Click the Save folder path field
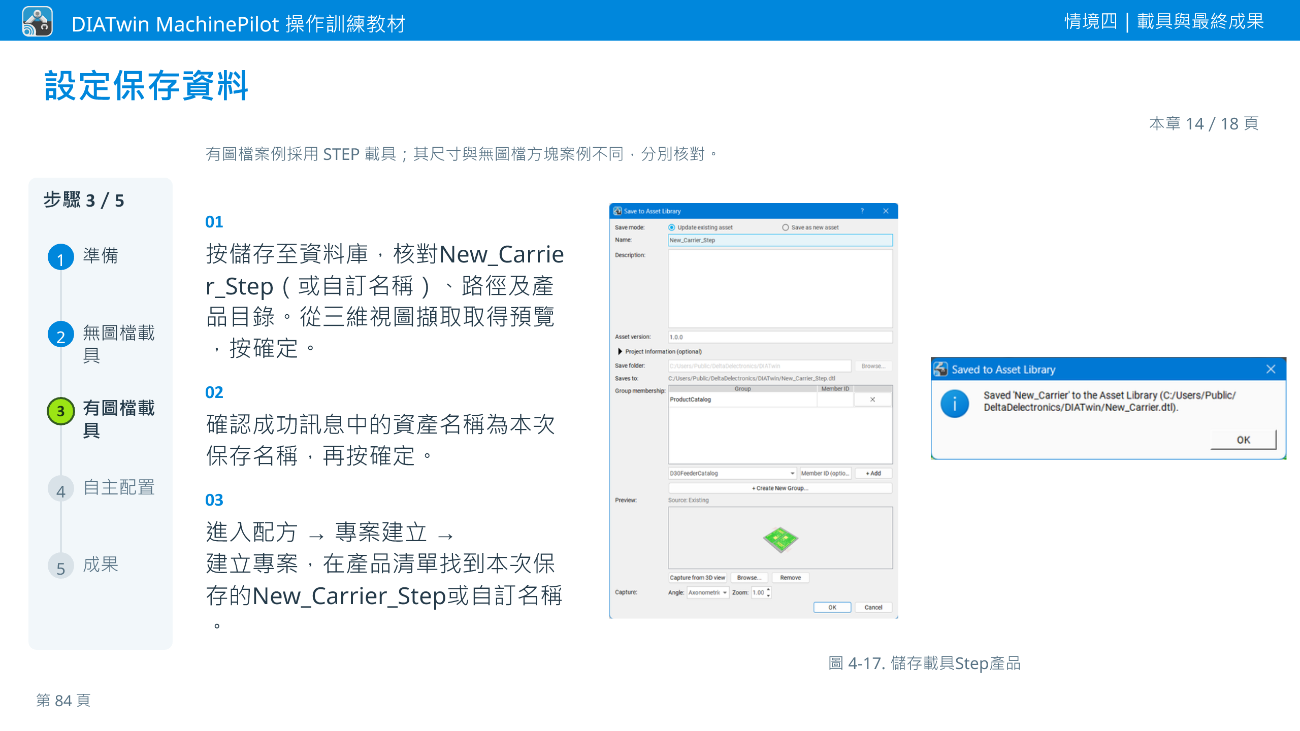This screenshot has width=1300, height=731. 759,366
